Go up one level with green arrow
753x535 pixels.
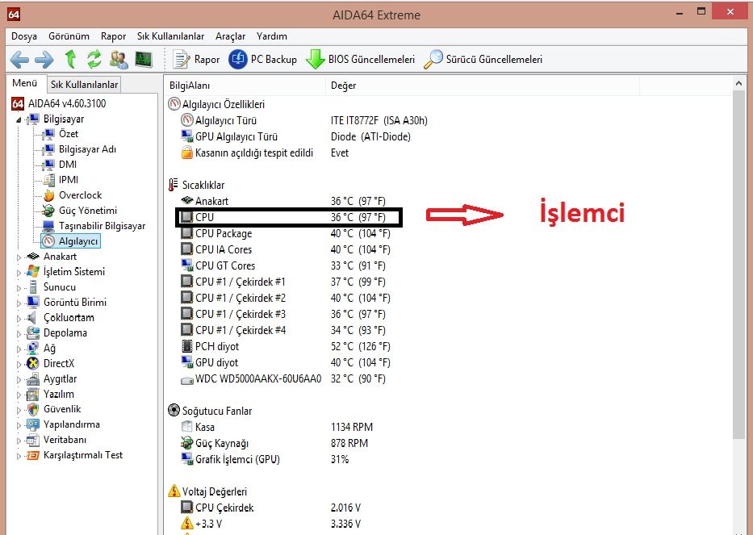pyautogui.click(x=70, y=60)
